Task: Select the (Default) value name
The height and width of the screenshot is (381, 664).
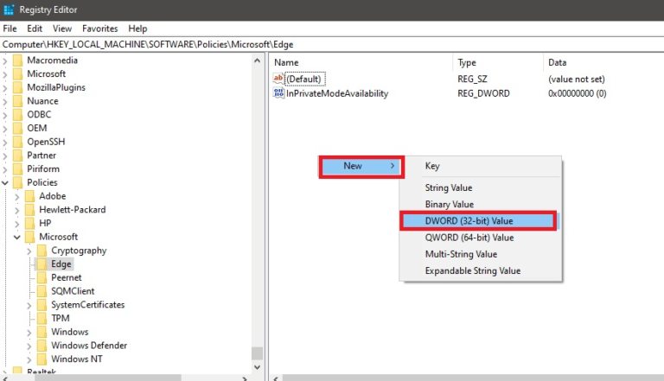Action: coord(303,79)
